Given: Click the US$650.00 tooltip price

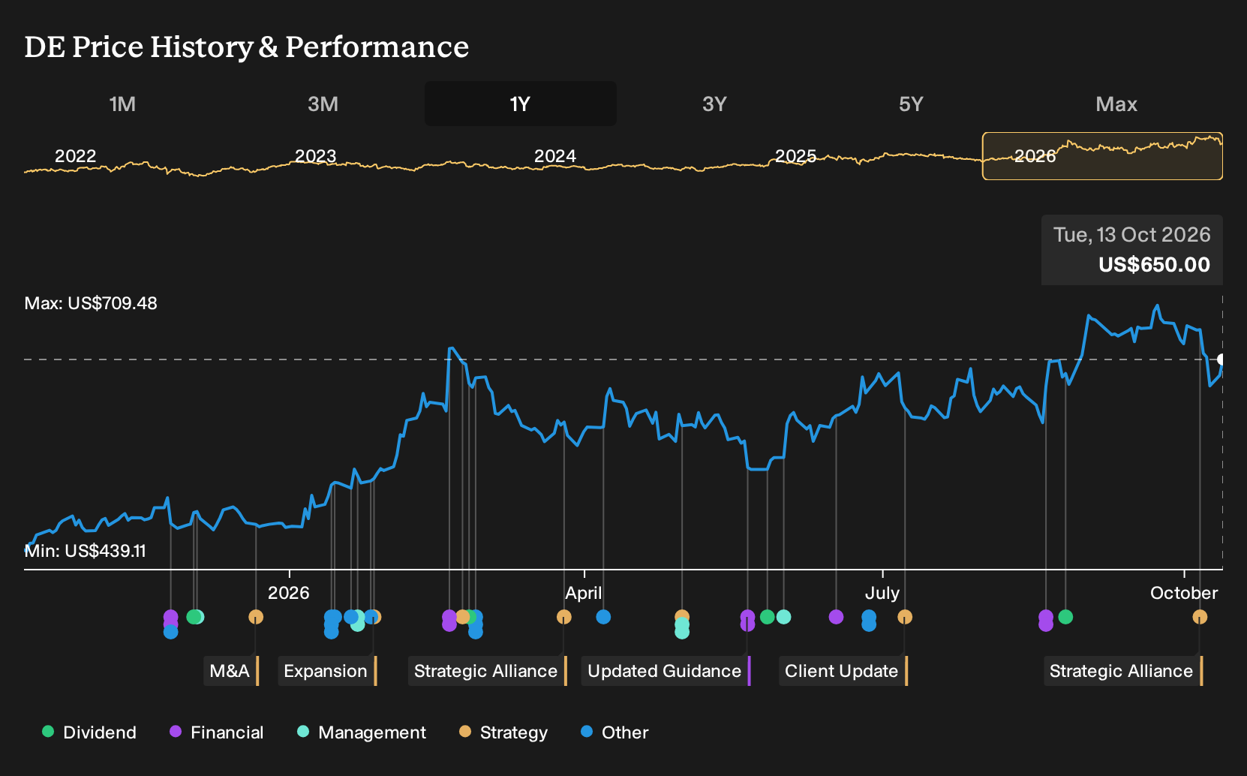Looking at the screenshot, I should 1154,265.
